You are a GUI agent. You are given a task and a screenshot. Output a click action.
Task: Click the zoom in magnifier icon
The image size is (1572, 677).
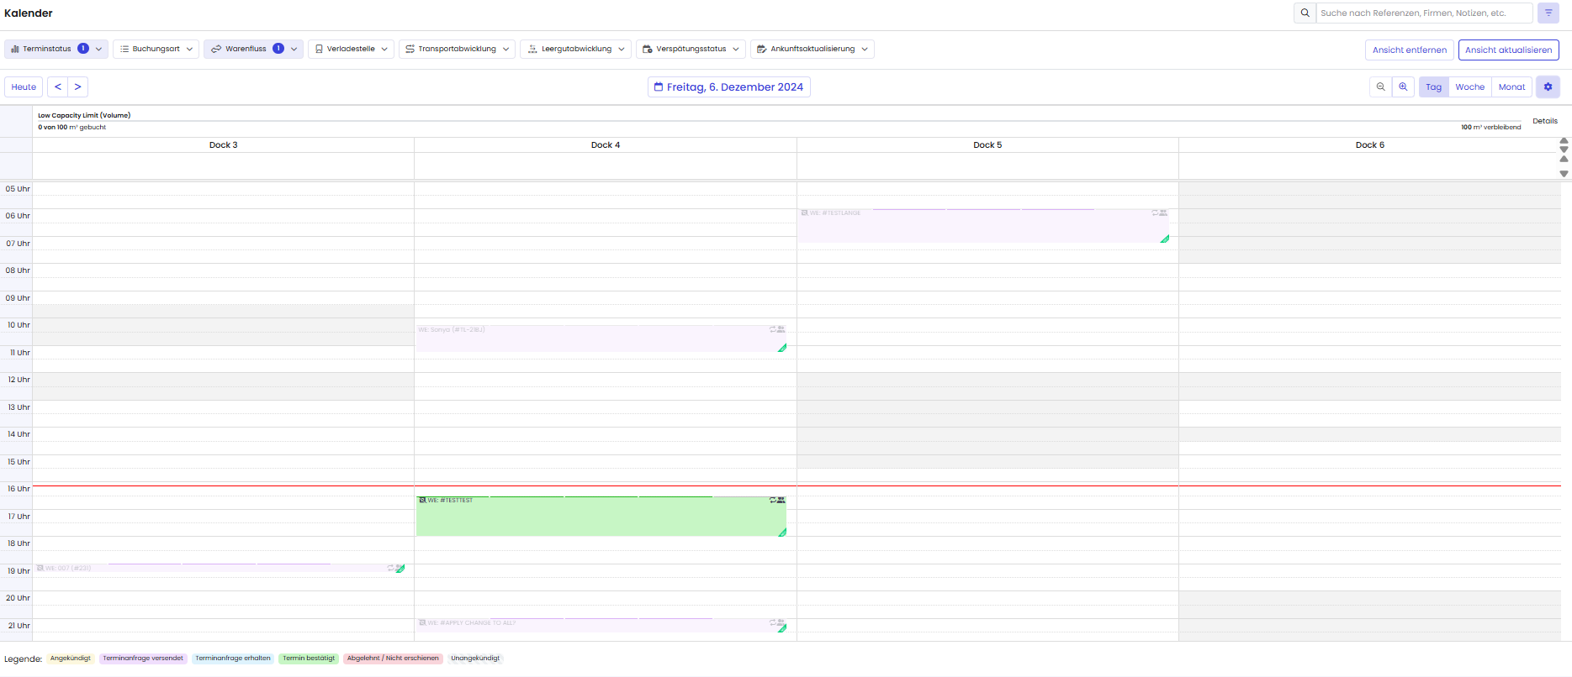point(1403,87)
